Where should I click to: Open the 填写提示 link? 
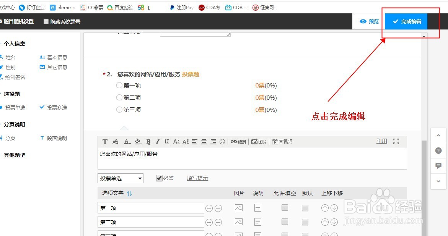tap(197, 178)
